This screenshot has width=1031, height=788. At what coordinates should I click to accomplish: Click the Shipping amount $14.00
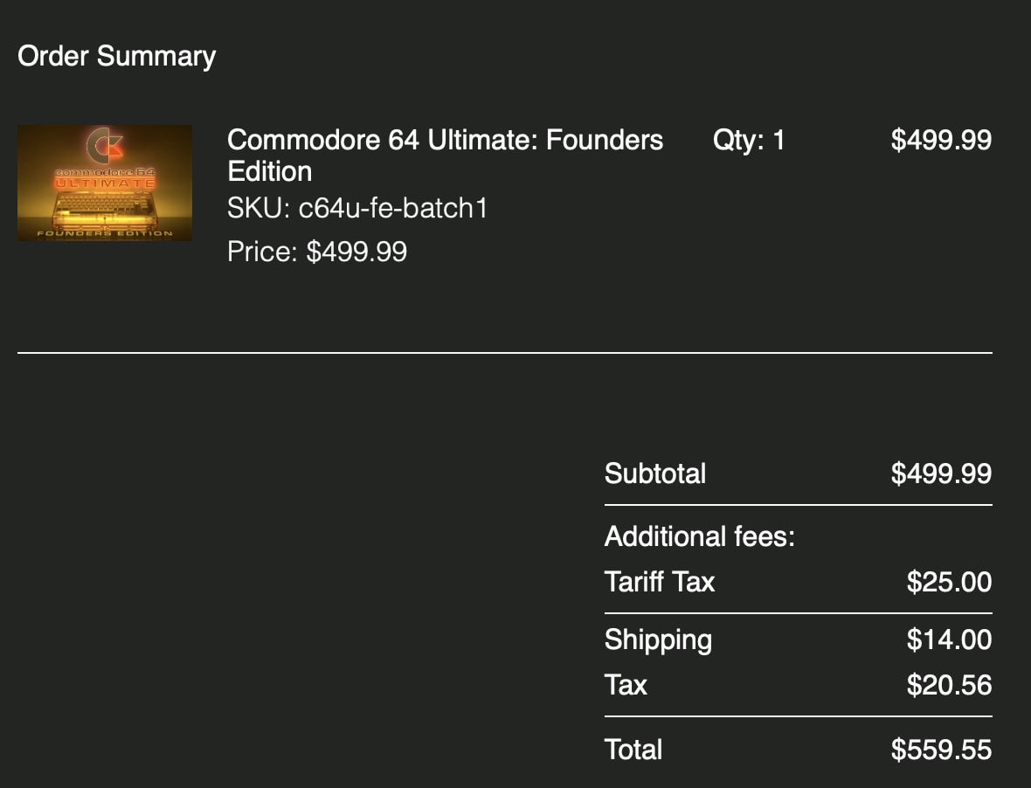coord(949,640)
